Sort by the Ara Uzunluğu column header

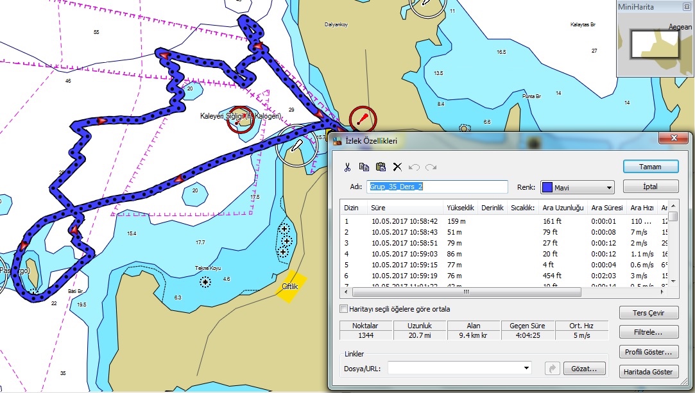(563, 208)
